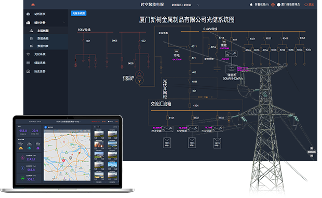322x198 pixels.
Task: Click the #1 transformer symbol in diagram
Action: [x=139, y=77]
